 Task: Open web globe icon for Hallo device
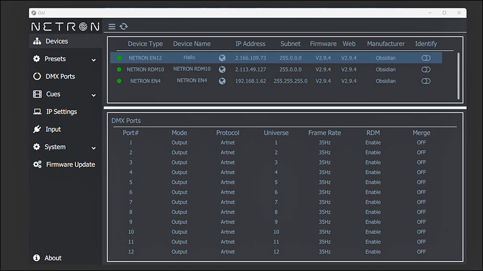click(x=222, y=58)
